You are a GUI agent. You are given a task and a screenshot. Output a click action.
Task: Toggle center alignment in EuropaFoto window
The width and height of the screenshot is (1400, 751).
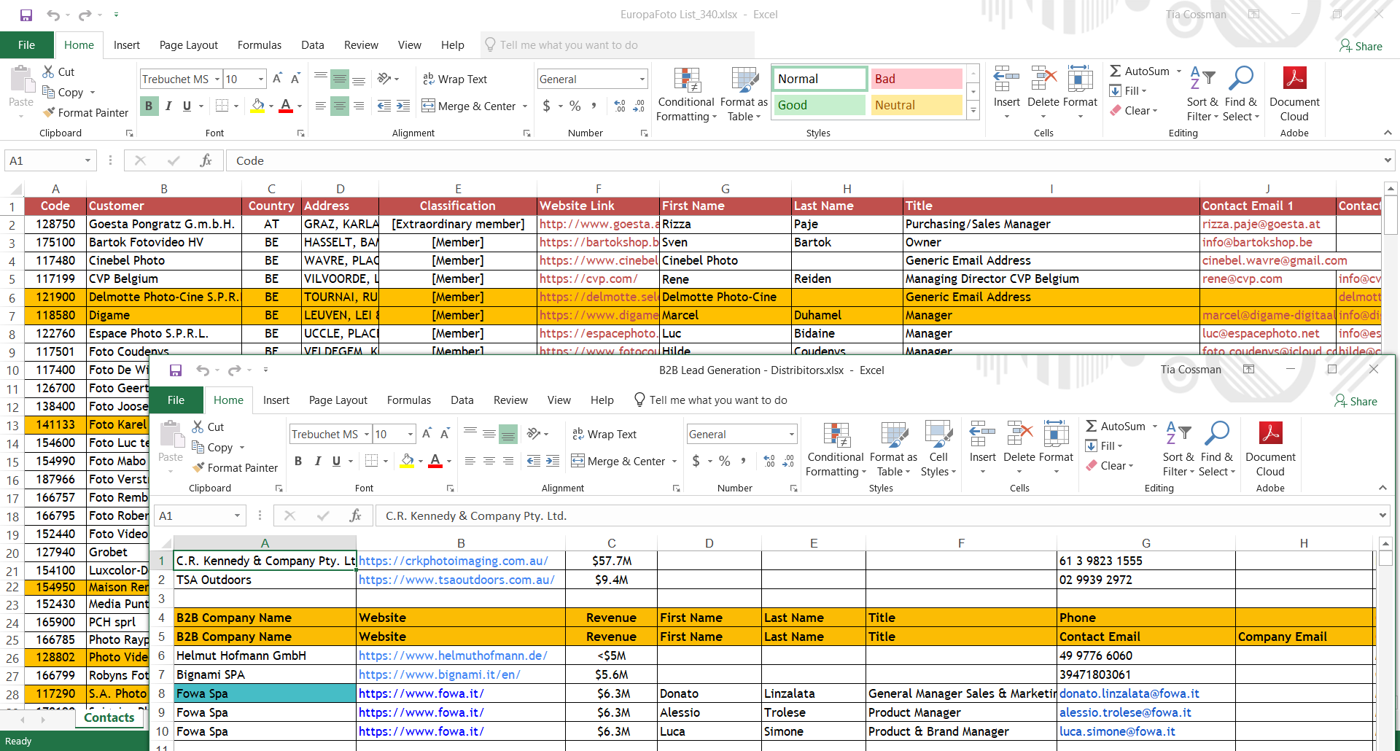340,106
